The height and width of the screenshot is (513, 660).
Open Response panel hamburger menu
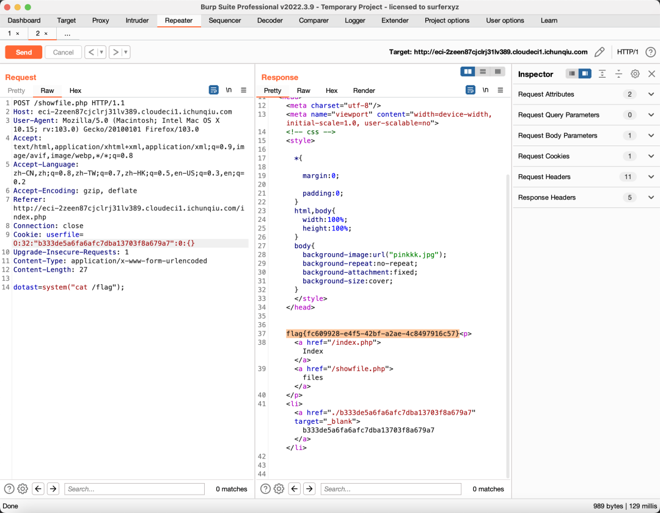pos(500,90)
